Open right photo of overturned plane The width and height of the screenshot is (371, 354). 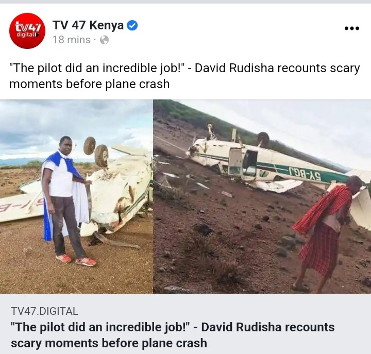262,197
